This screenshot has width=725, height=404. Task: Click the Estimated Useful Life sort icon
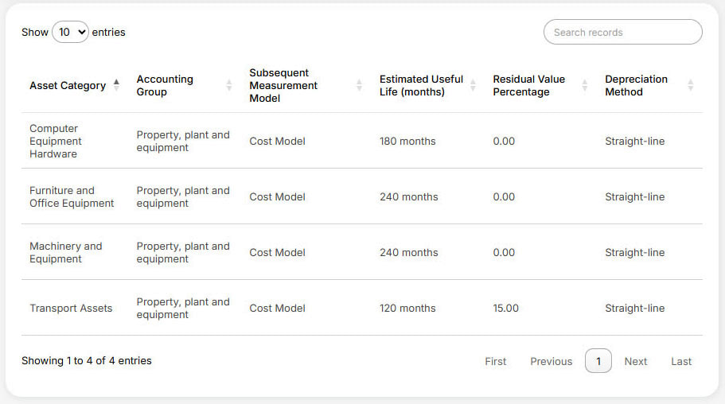click(x=473, y=85)
